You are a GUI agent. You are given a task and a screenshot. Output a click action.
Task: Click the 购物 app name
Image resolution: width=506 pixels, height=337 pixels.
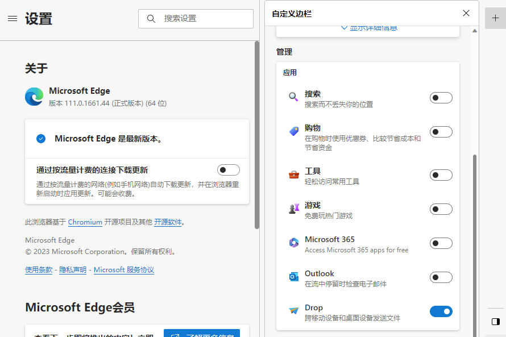click(x=313, y=128)
